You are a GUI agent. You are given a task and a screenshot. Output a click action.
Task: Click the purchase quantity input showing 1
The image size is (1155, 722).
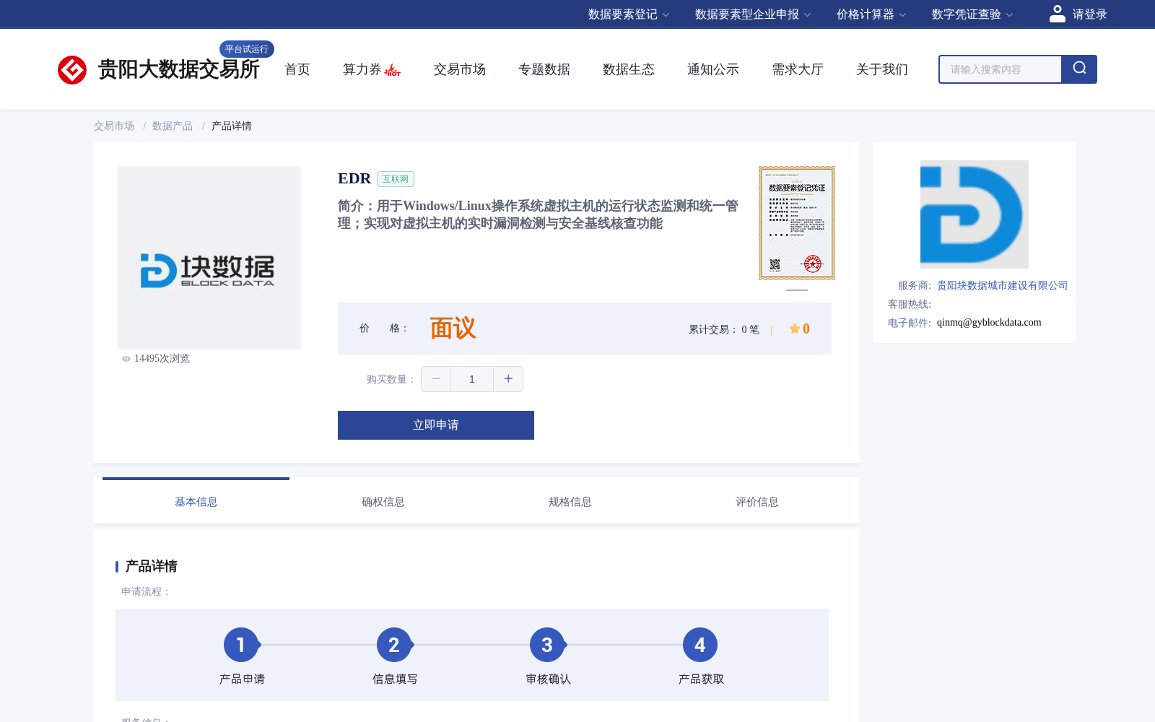472,379
